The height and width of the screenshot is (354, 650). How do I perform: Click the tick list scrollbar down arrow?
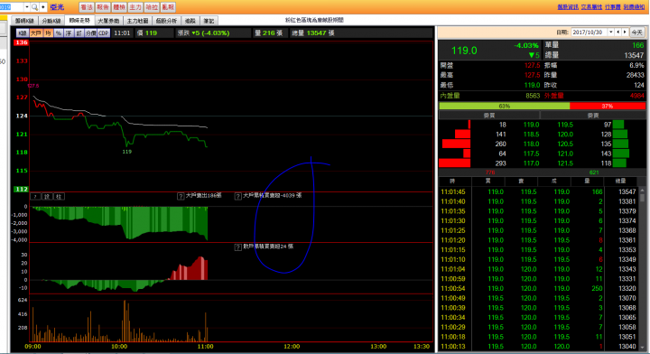pos(642,347)
